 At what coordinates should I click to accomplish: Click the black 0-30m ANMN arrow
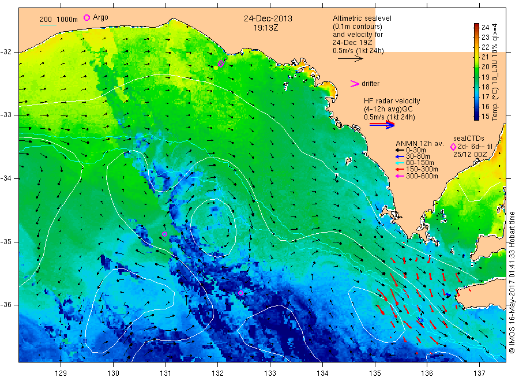400,150
